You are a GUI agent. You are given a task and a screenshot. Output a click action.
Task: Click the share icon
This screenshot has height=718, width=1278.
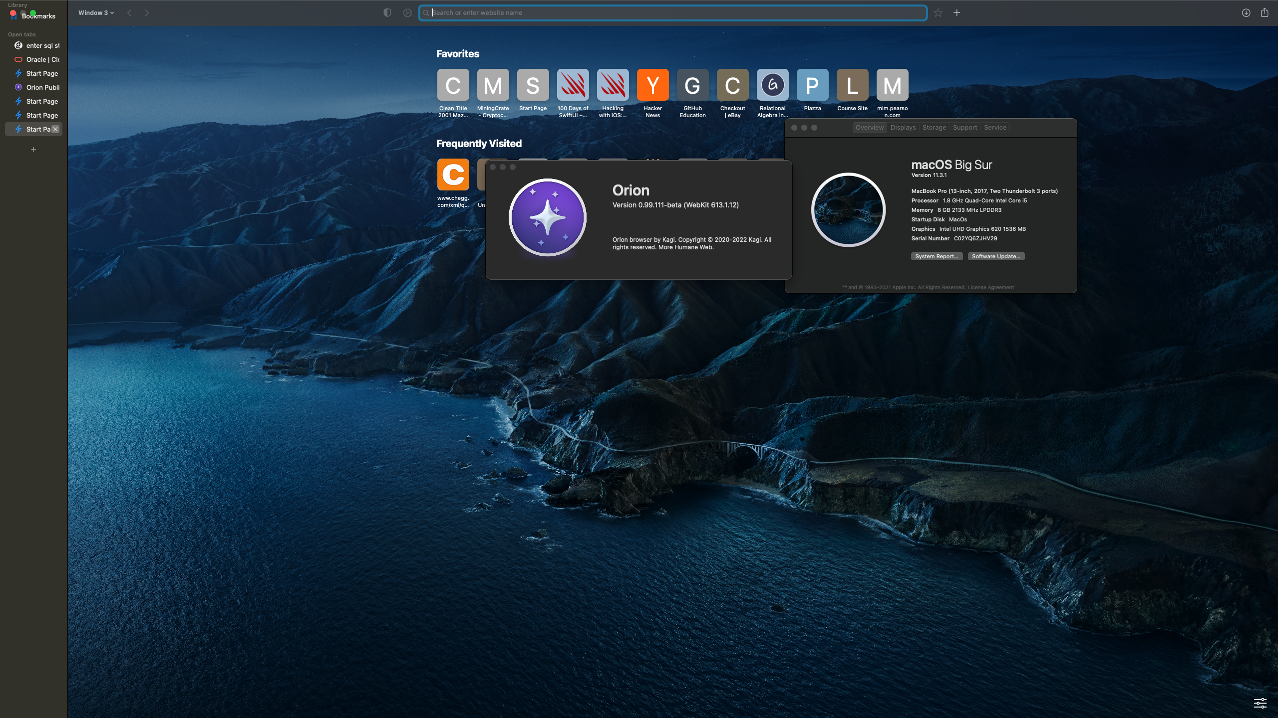[x=1264, y=13]
